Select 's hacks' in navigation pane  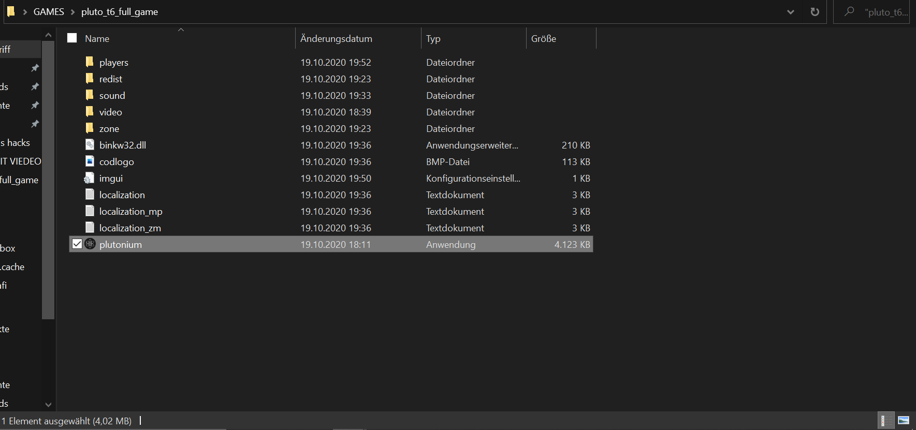point(15,142)
